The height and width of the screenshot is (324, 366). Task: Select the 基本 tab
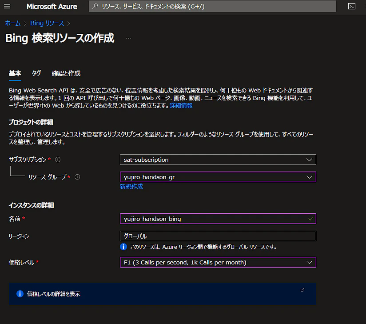15,73
